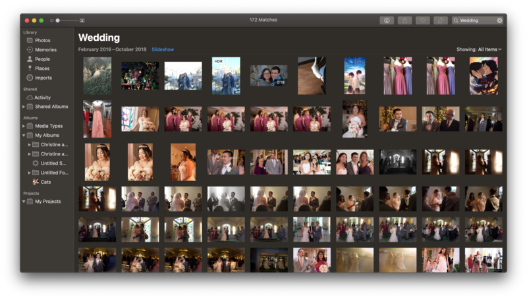
Task: Click the search magnifier icon
Action: (x=456, y=20)
